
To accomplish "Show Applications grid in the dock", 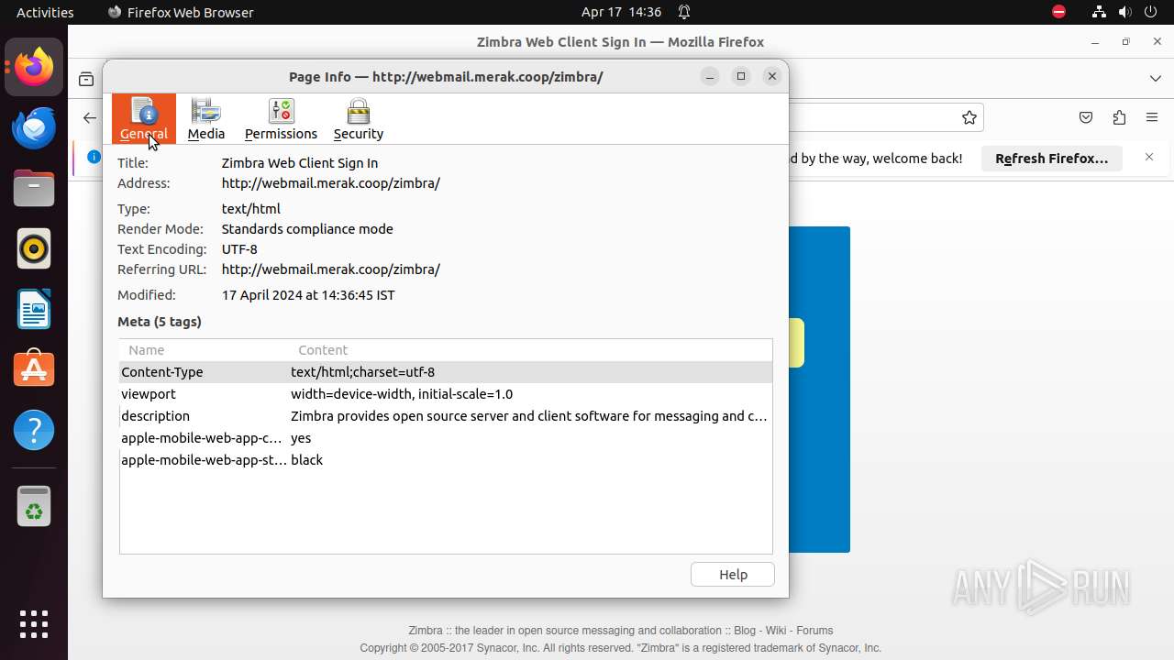I will click(x=34, y=624).
